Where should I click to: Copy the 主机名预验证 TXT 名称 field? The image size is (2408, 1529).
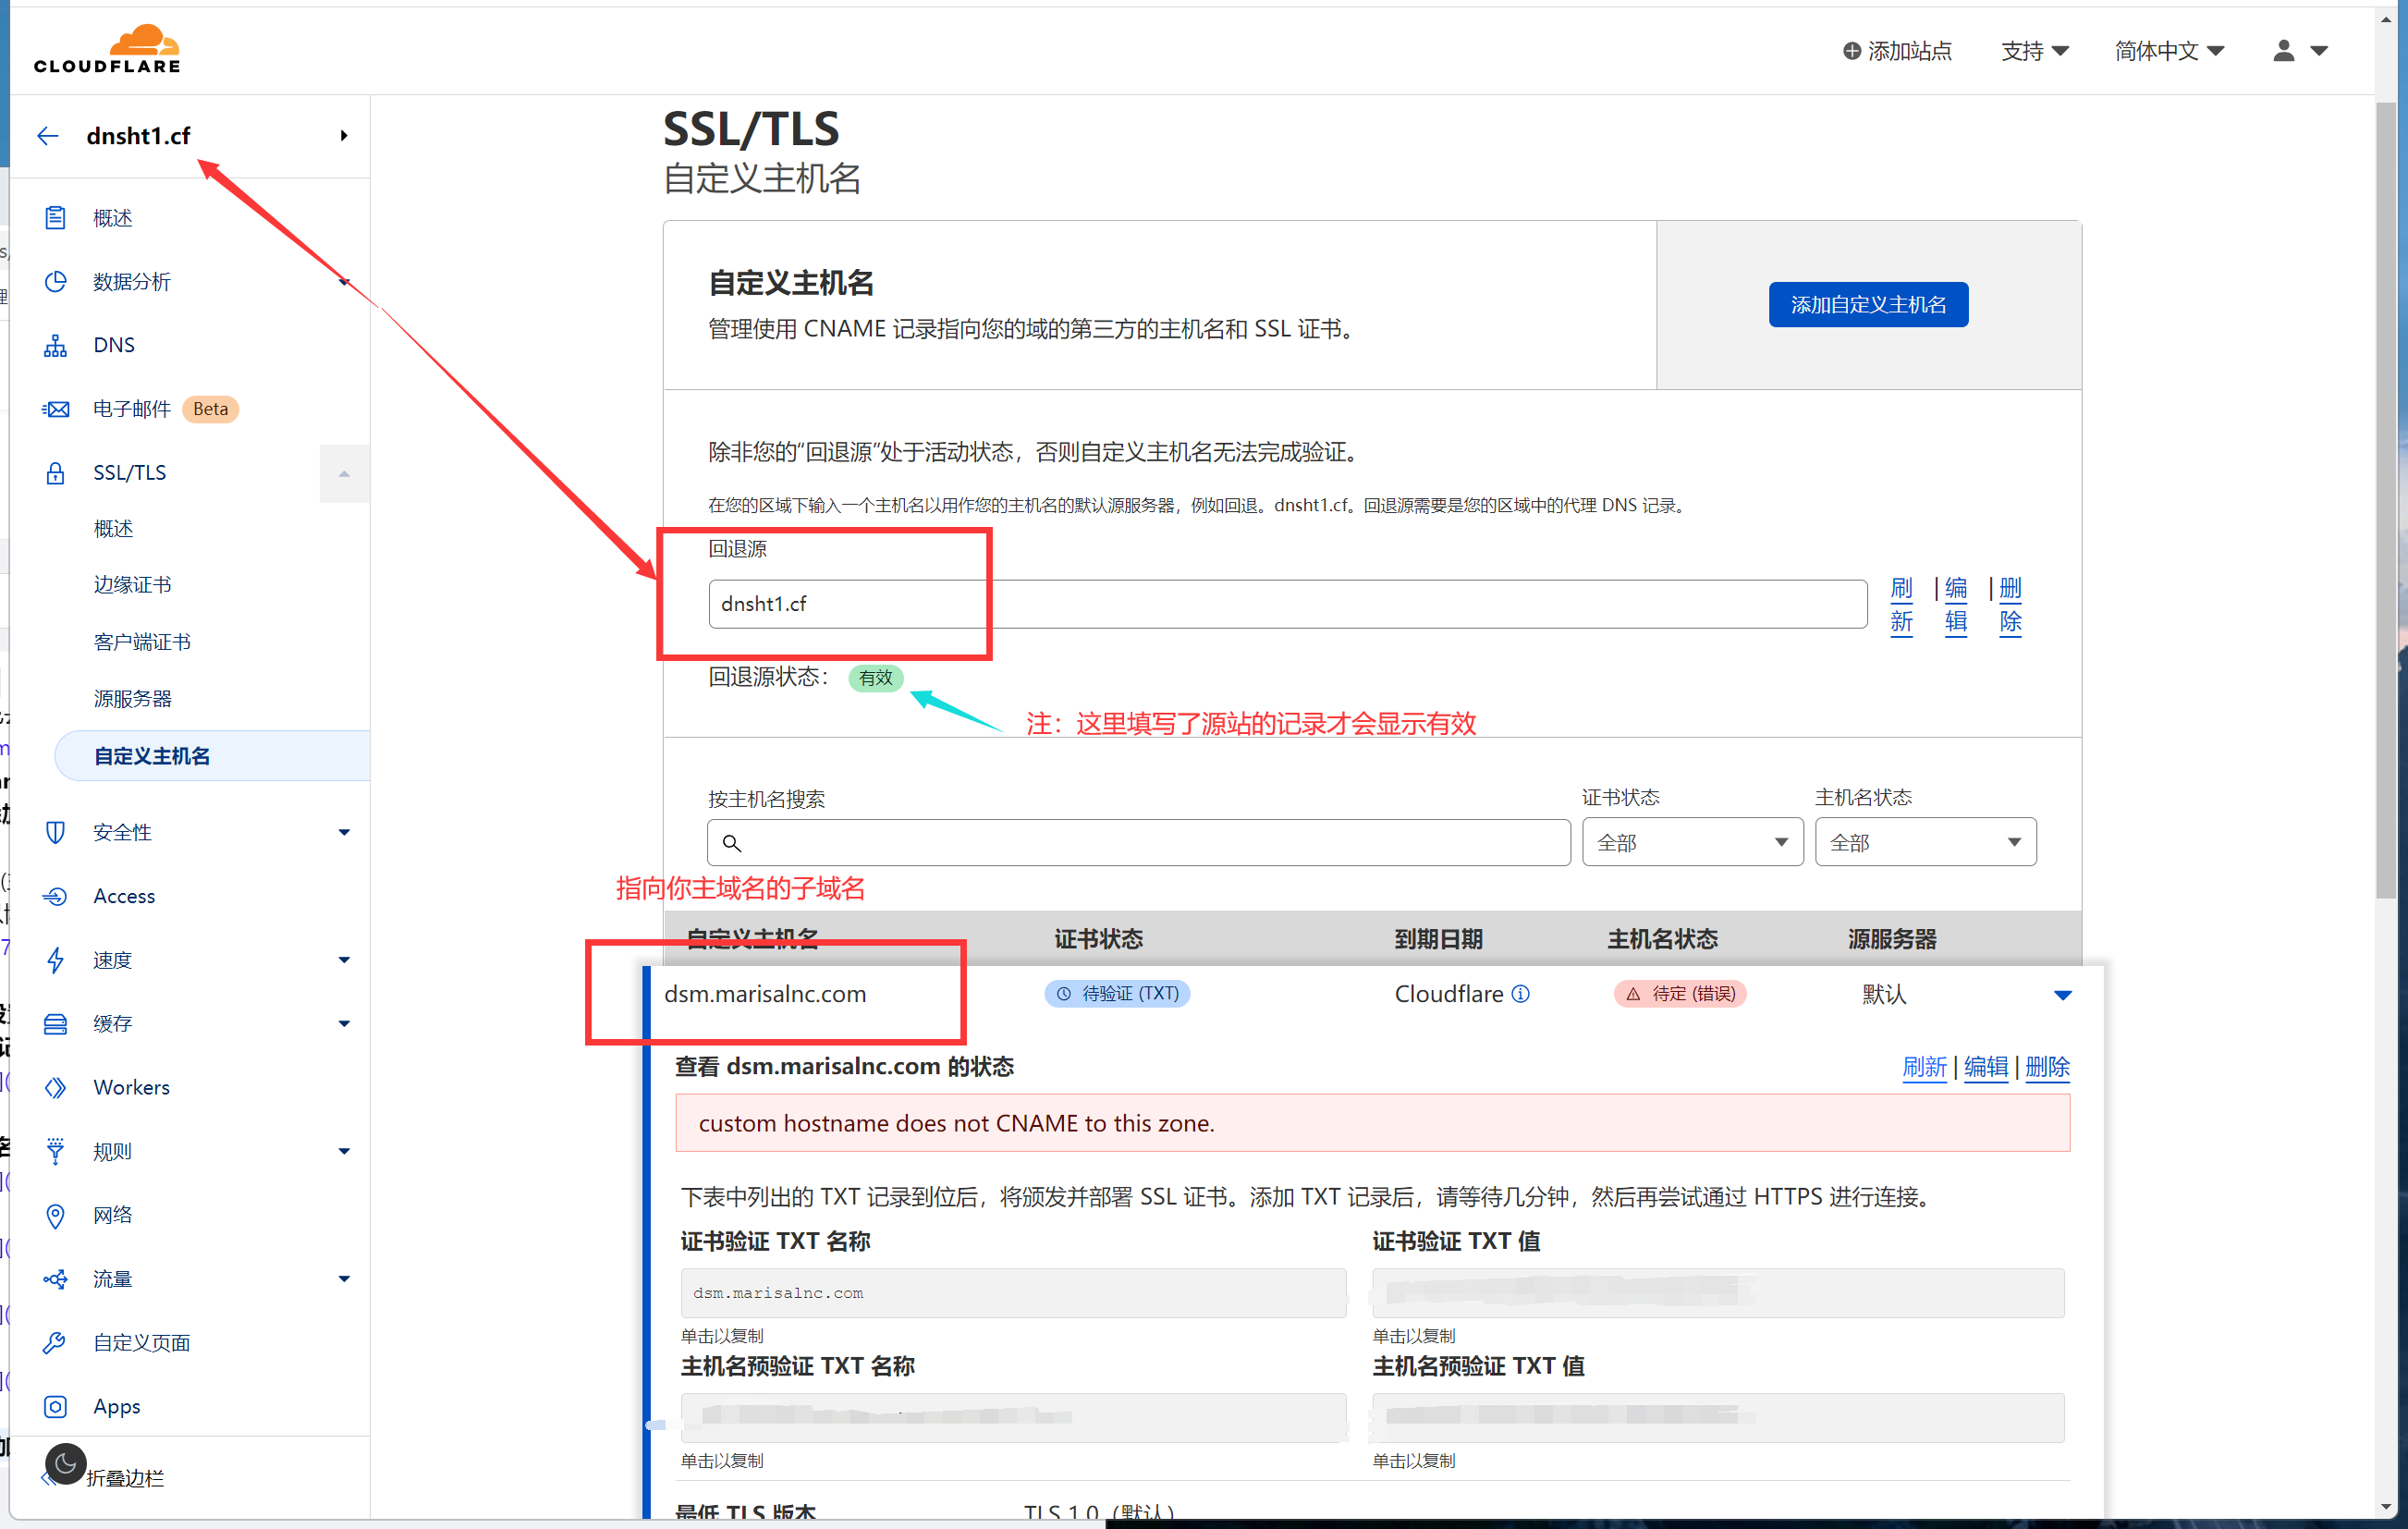(x=1013, y=1418)
